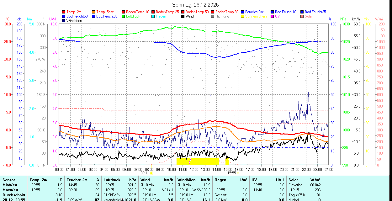The image size is (392, 201).
Task: Click the Feuchte 2m legend label
Action: click(256, 12)
